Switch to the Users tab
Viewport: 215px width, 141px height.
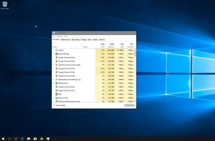coord(89,40)
